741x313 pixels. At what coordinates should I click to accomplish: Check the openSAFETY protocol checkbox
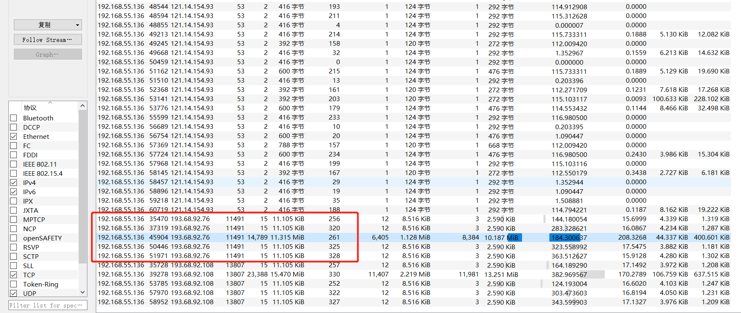click(x=14, y=238)
